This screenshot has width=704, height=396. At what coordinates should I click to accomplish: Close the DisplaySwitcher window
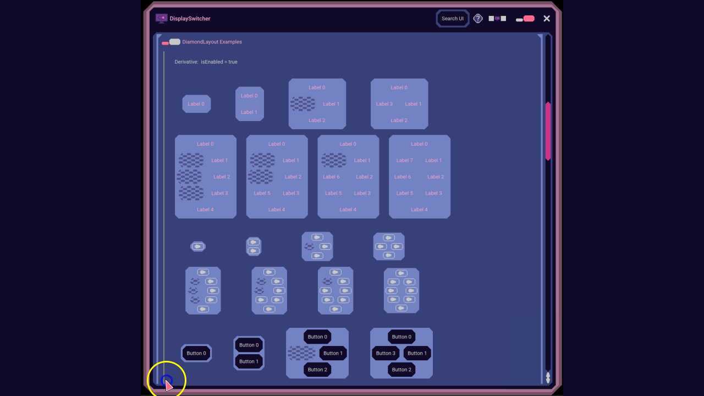547,18
